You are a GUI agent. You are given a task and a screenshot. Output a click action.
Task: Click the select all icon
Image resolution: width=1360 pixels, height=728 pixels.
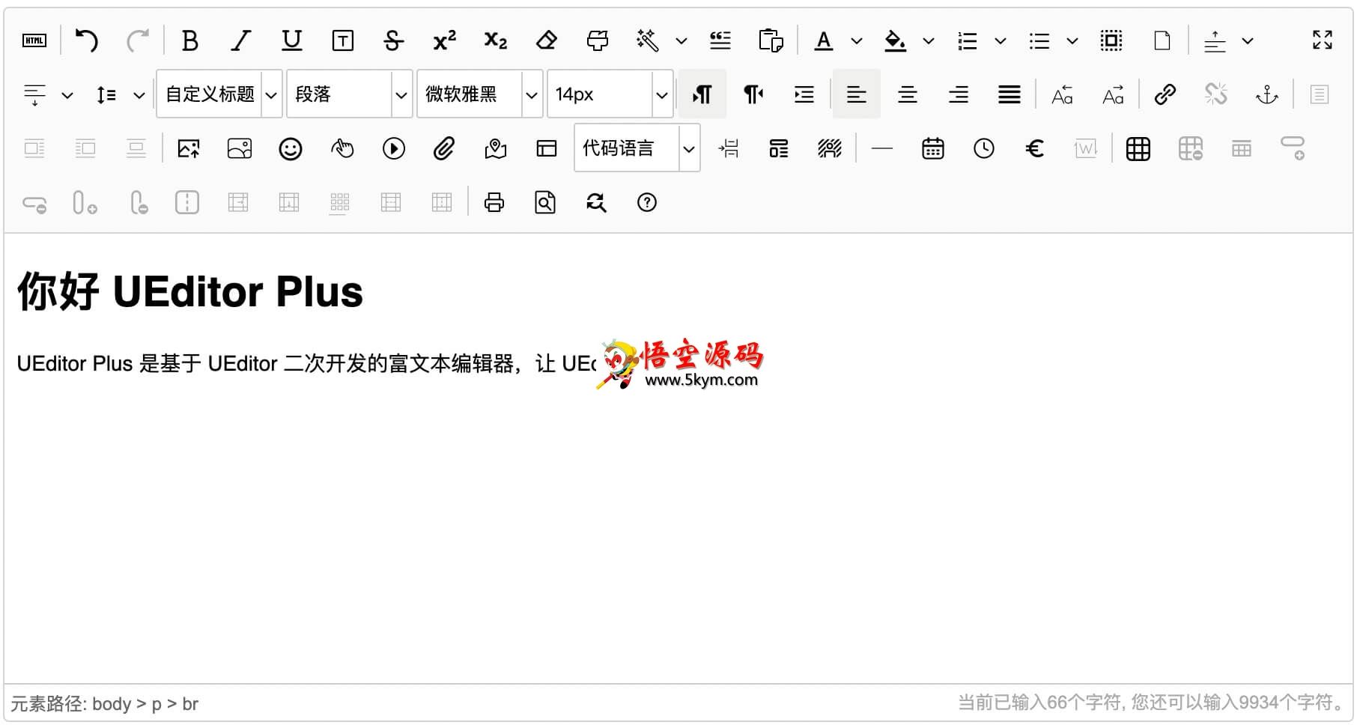[x=1111, y=40]
